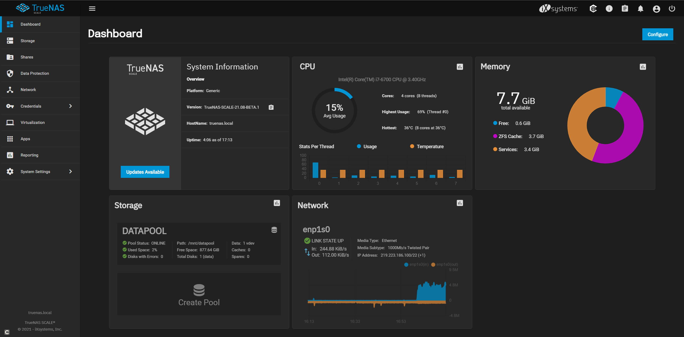Open Network reports chart icon

pos(460,203)
